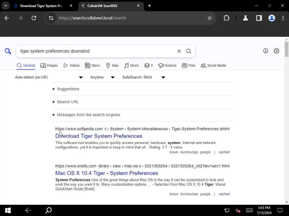Clear the search query with X

click(179, 51)
